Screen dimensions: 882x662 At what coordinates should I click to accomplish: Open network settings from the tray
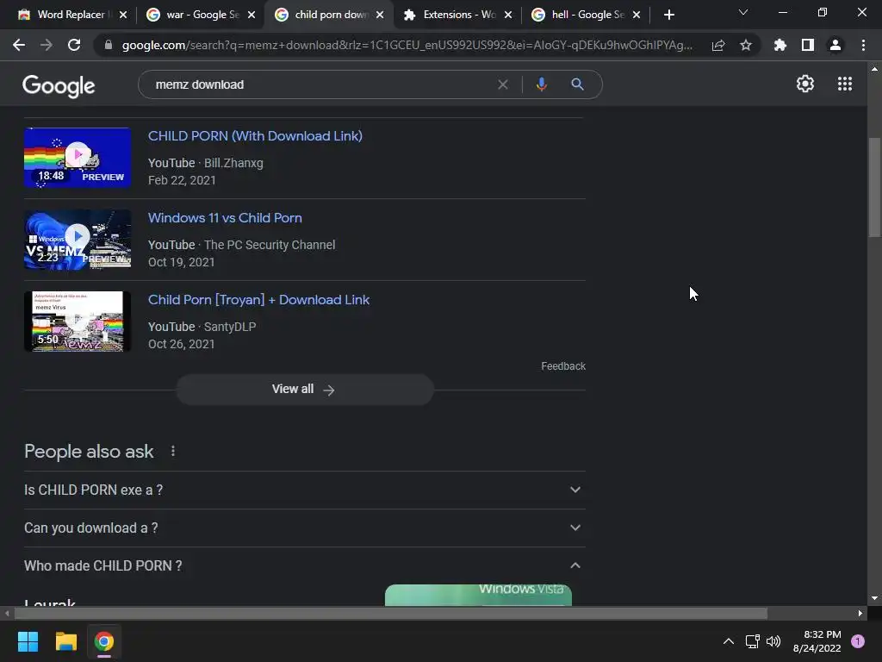[752, 641]
